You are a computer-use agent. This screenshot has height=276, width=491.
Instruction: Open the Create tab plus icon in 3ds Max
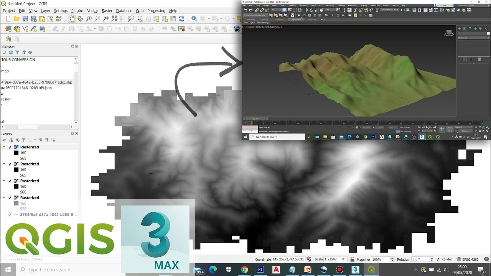460,28
